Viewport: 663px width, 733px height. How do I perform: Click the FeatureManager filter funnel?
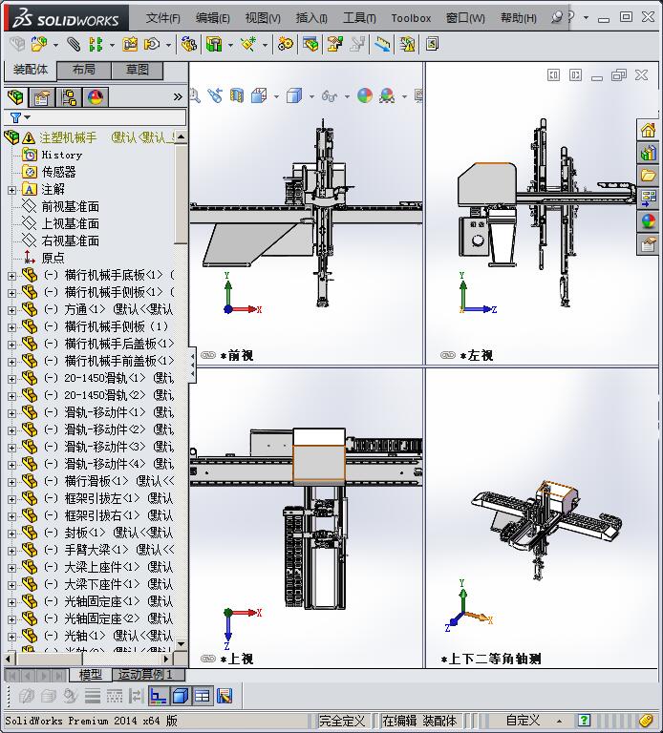pos(15,117)
